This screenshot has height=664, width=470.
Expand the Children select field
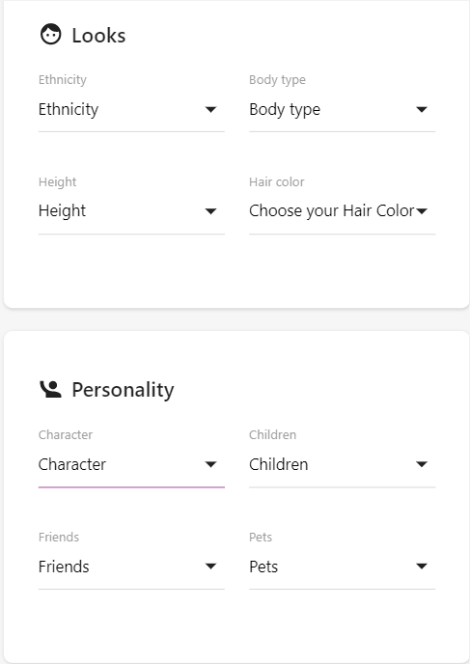pyautogui.click(x=343, y=465)
